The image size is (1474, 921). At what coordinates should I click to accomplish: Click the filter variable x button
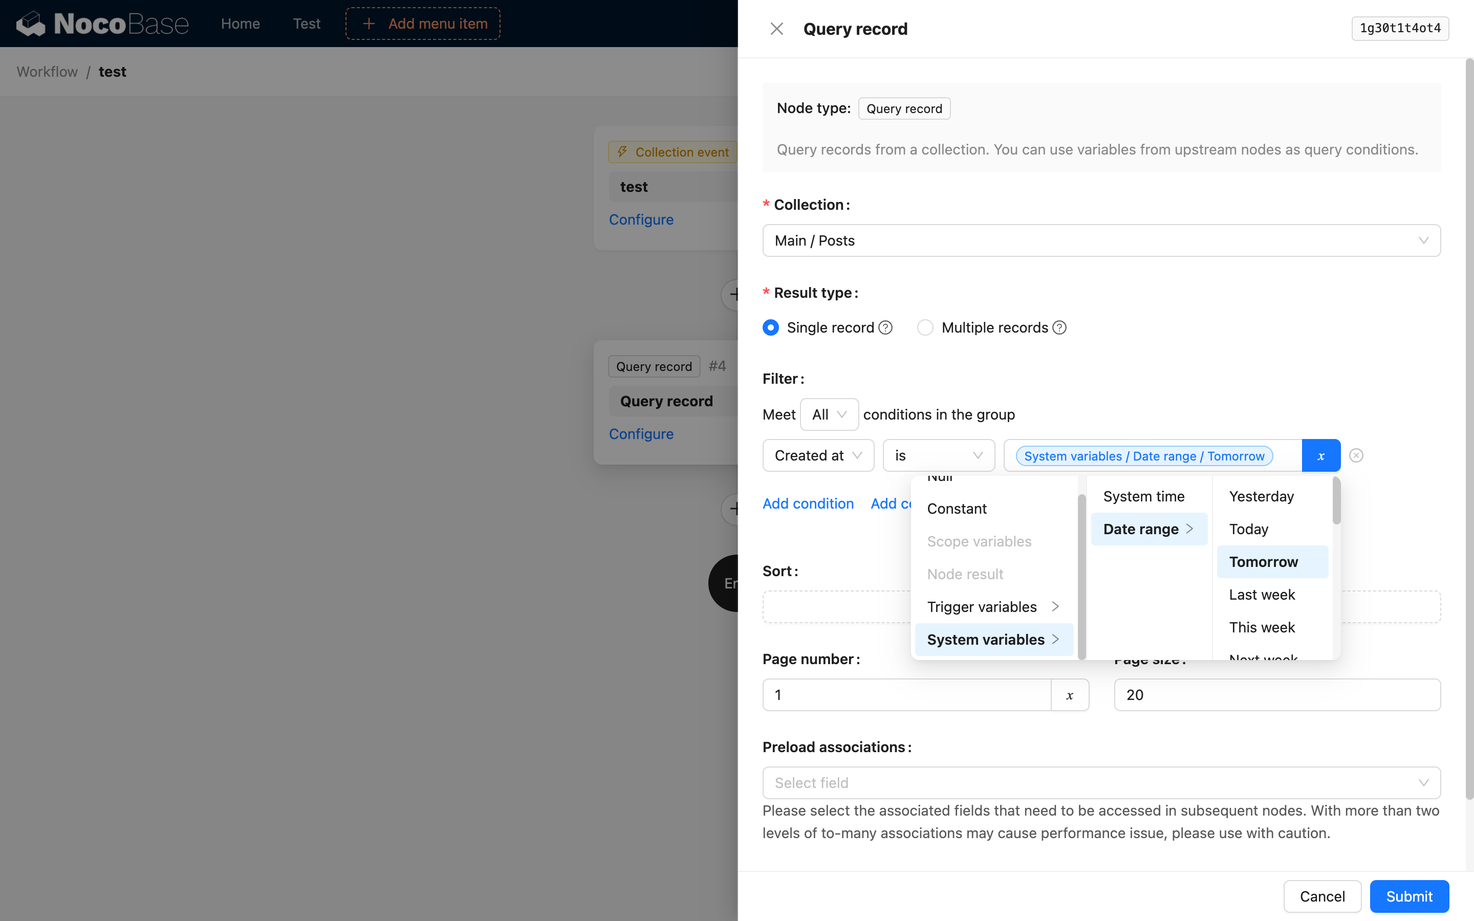pos(1320,455)
